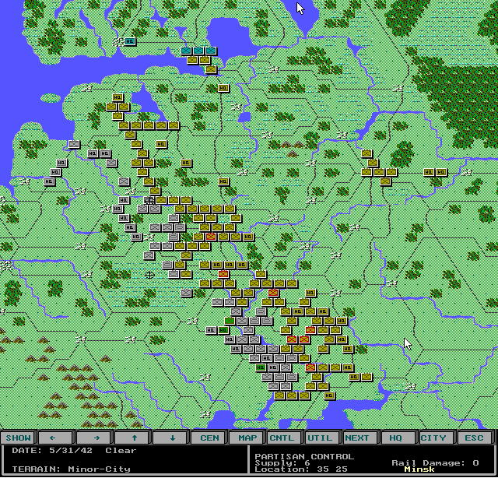The width and height of the screenshot is (498, 478).
Task: Click the empty crosshair marker in the marsh
Action: (x=149, y=275)
